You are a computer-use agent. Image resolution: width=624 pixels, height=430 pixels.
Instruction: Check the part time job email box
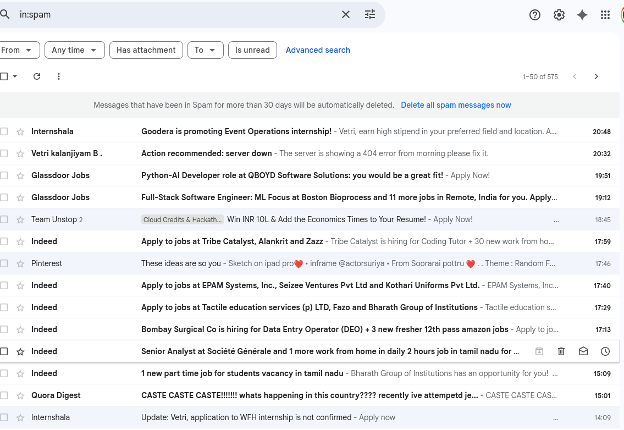click(x=4, y=373)
